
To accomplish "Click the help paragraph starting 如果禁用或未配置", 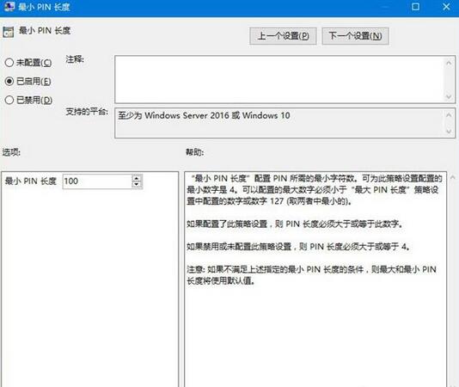I will point(298,247).
